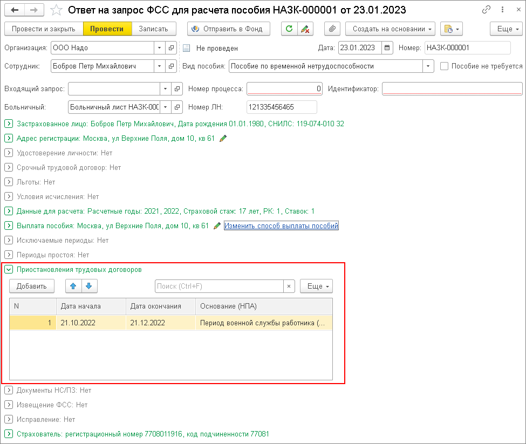Image resolution: width=526 pixels, height=444 pixels.
Task: Click the pencil with red cross icon
Action: point(305,29)
